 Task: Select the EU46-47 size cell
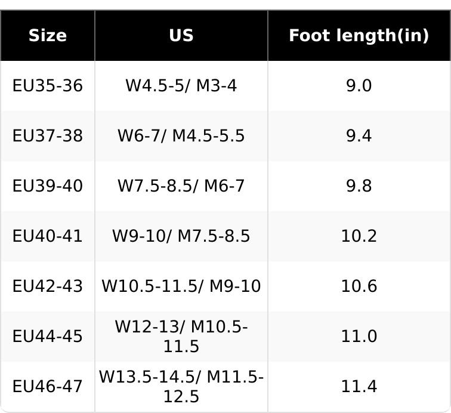48,387
